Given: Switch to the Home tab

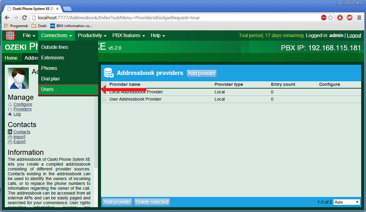Looking at the screenshot, I should coord(11,58).
